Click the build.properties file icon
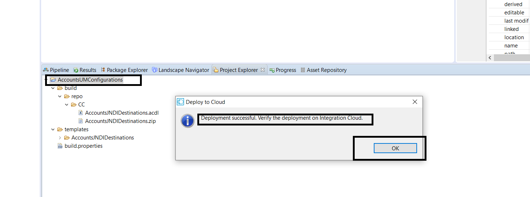The image size is (530, 197). pos(60,146)
